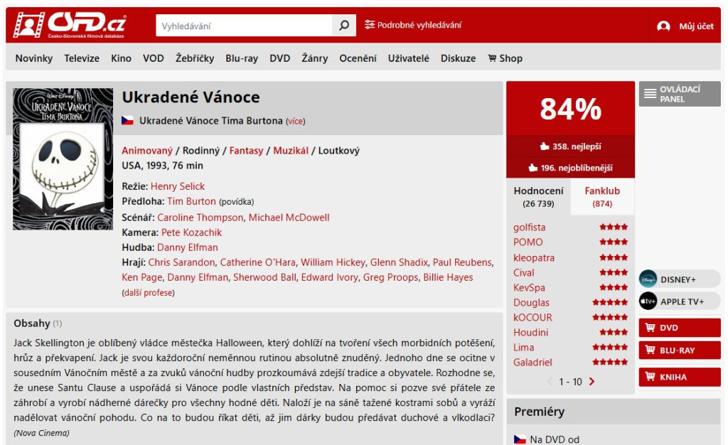The width and height of the screenshot is (728, 445).
Task: Open the Žebříčky menu
Action: (195, 58)
